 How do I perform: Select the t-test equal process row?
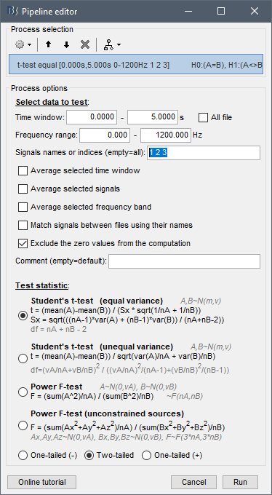(x=136, y=65)
